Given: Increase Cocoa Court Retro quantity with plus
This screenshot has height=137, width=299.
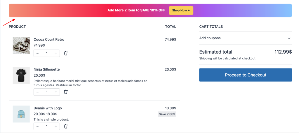Looking at the screenshot, I should (x=56, y=53).
